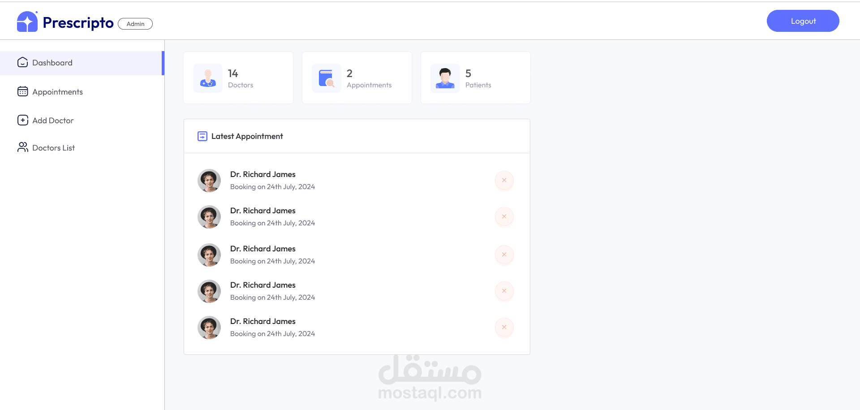Click the 'Patients' card label
Screen dimensions: 860x410
[478, 85]
